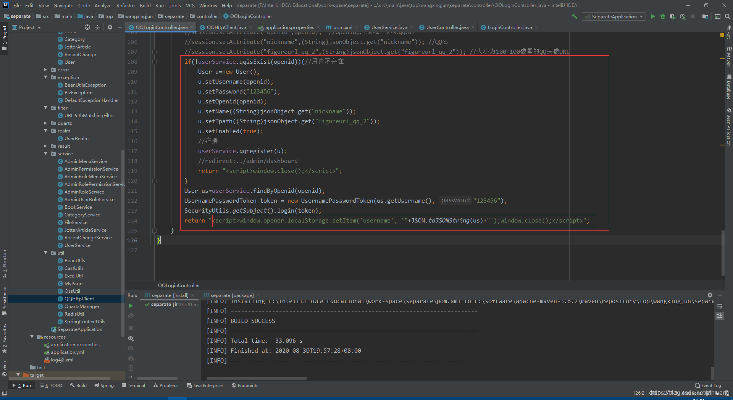
Task: Open the Project view selector dropdown
Action: coord(26,27)
